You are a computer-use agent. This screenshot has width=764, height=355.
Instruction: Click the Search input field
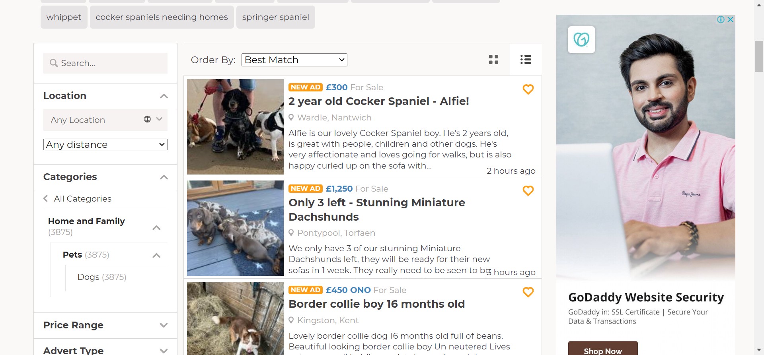pos(105,63)
